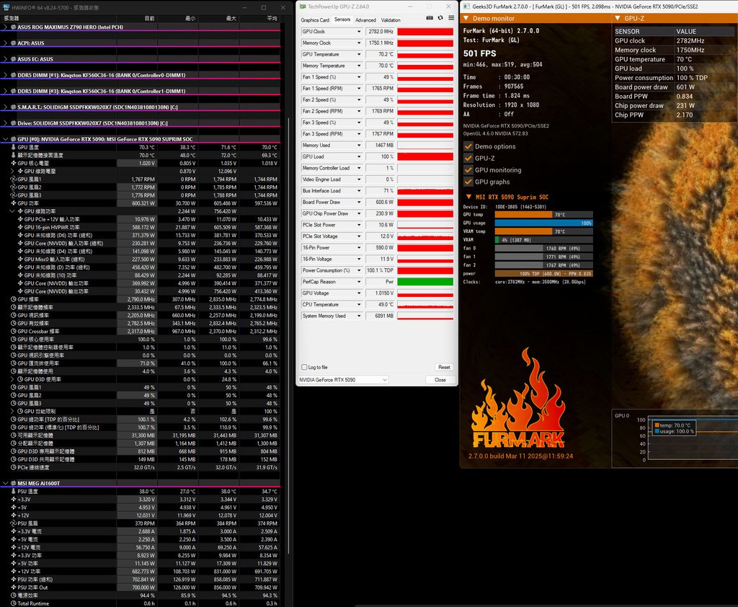Collapse the MSI MEG Ai1600T section
The width and height of the screenshot is (738, 607).
point(6,484)
